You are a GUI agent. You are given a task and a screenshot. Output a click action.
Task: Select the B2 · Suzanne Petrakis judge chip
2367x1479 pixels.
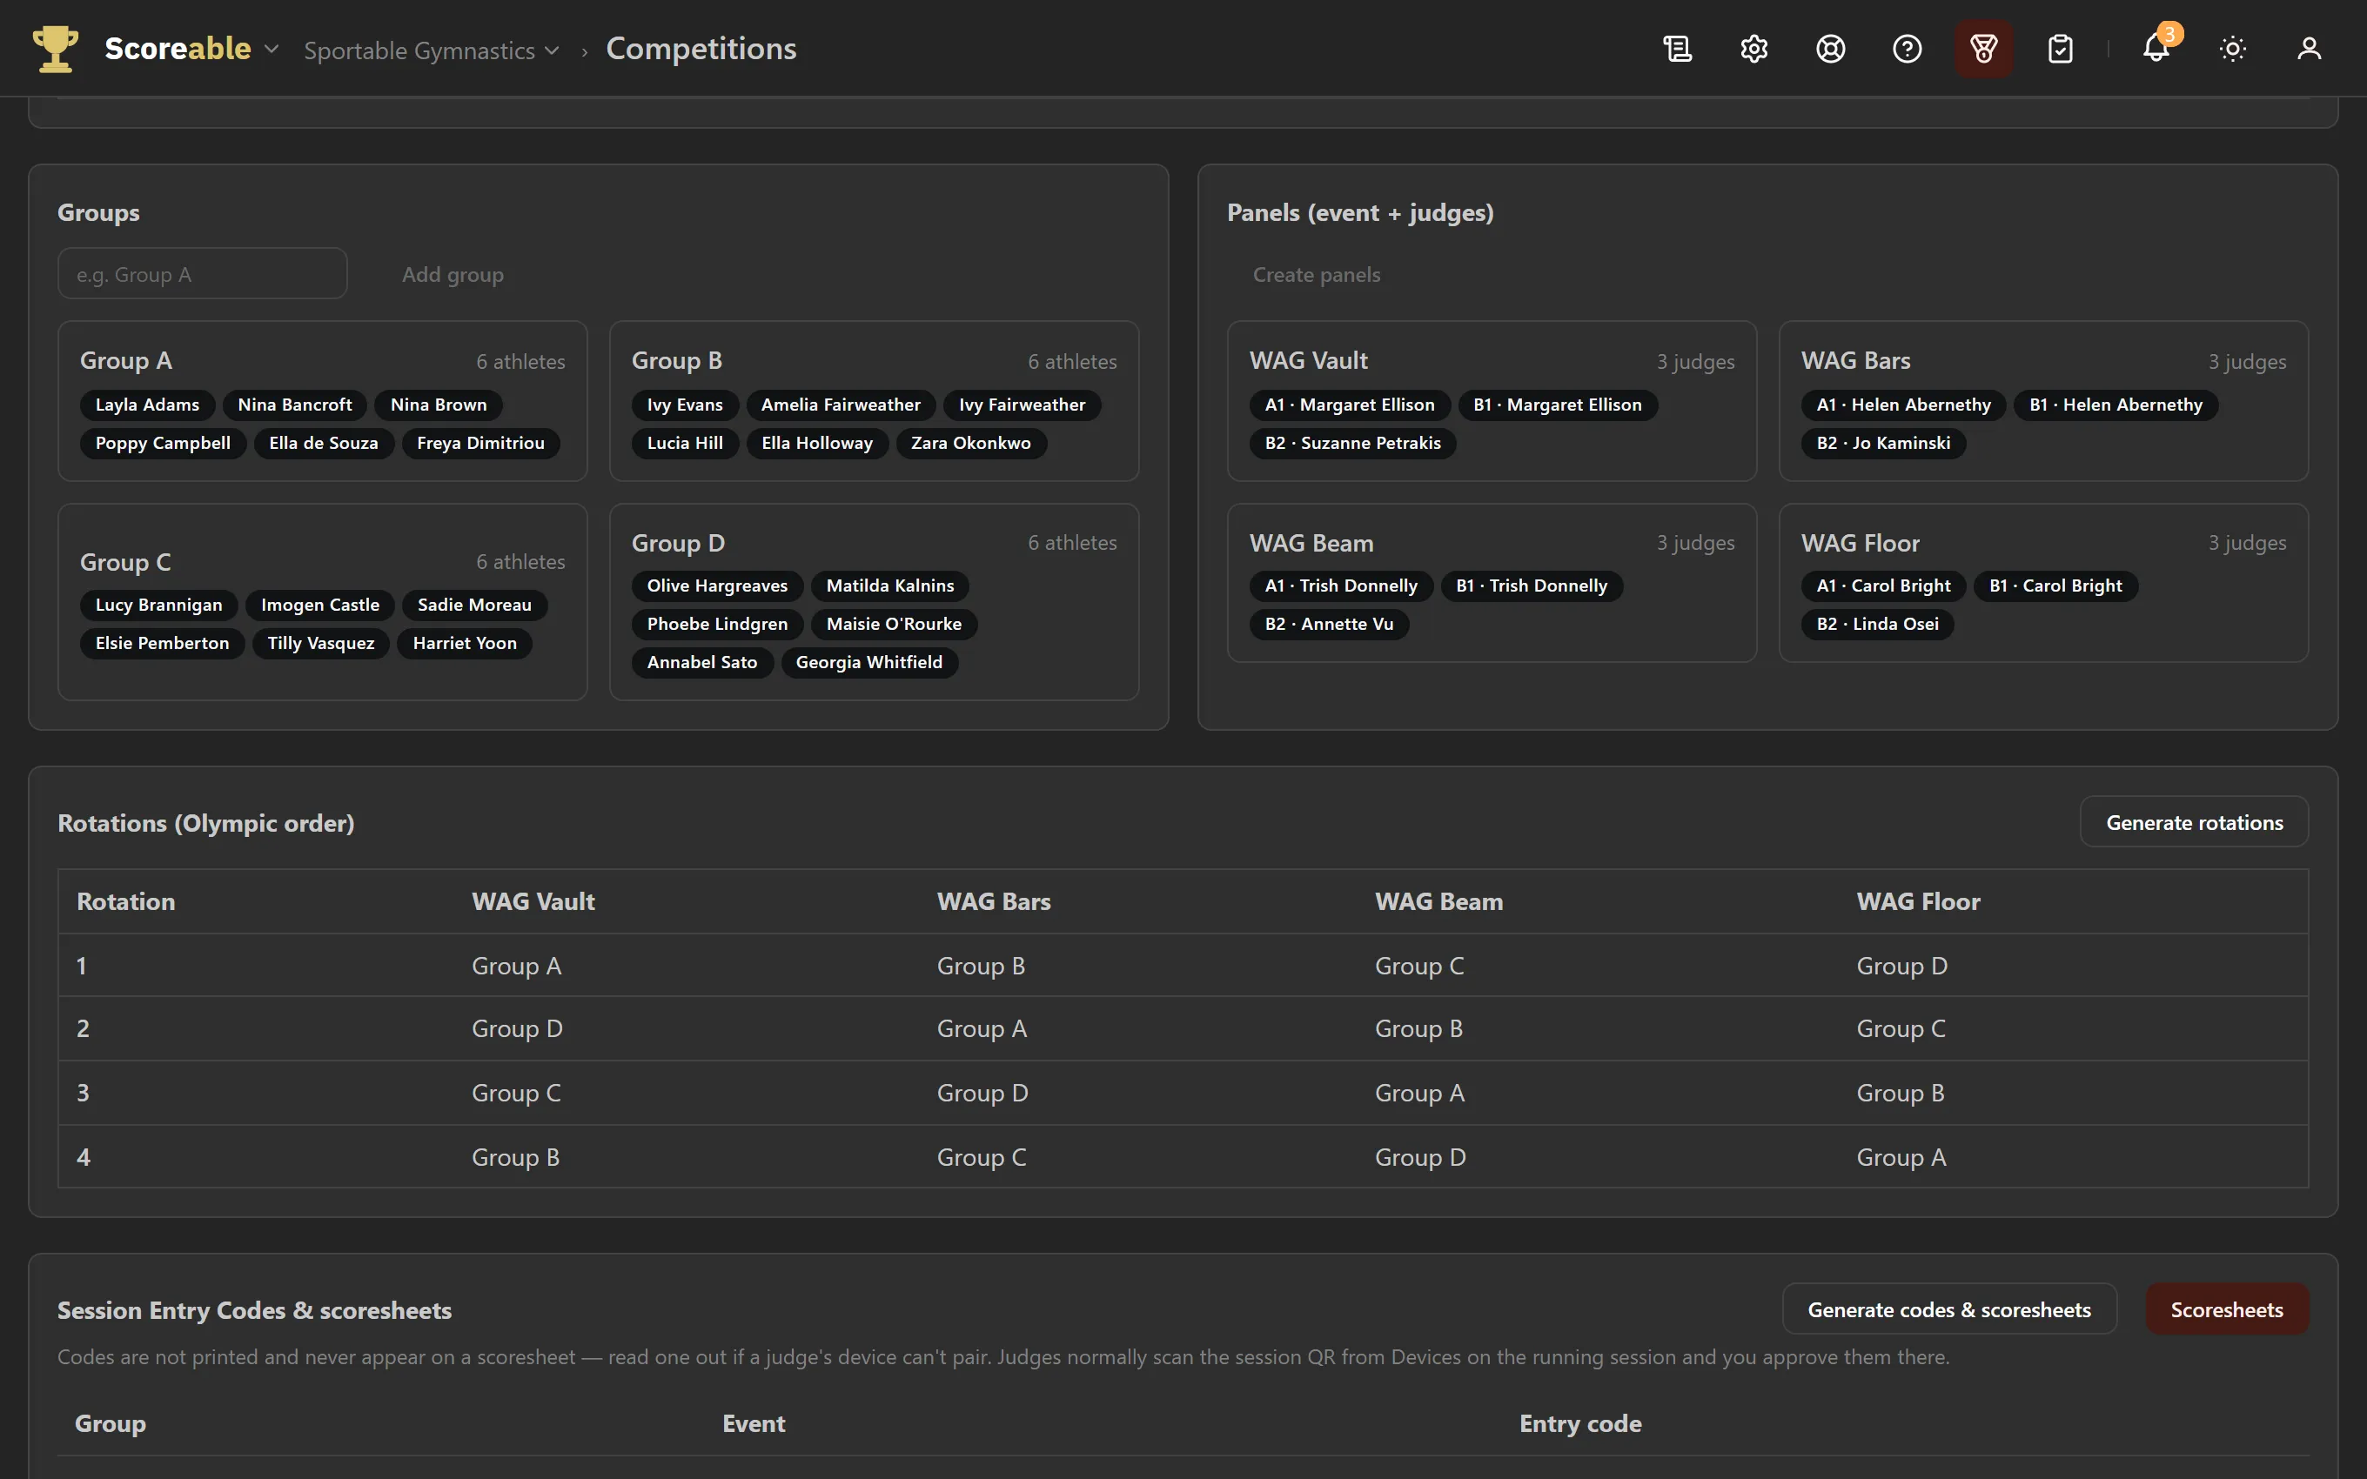coord(1351,442)
